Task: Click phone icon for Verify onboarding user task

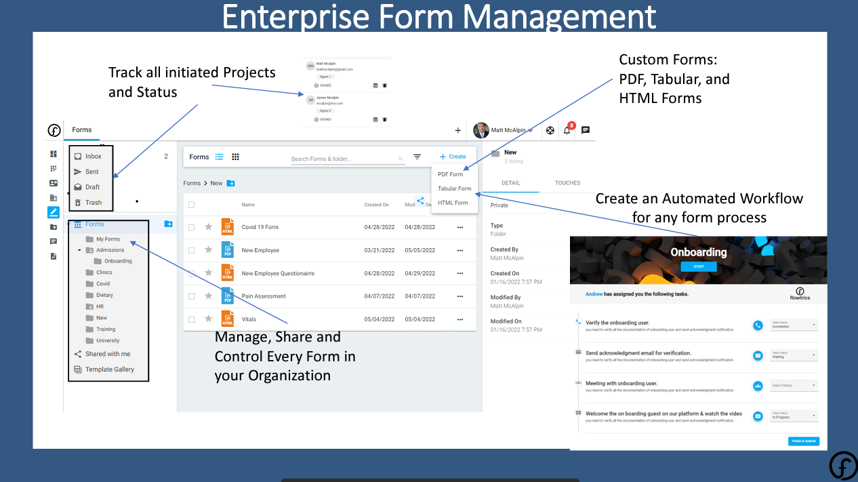Action: click(x=758, y=325)
